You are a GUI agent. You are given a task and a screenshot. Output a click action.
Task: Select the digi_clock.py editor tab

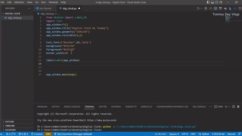[x=70, y=8]
